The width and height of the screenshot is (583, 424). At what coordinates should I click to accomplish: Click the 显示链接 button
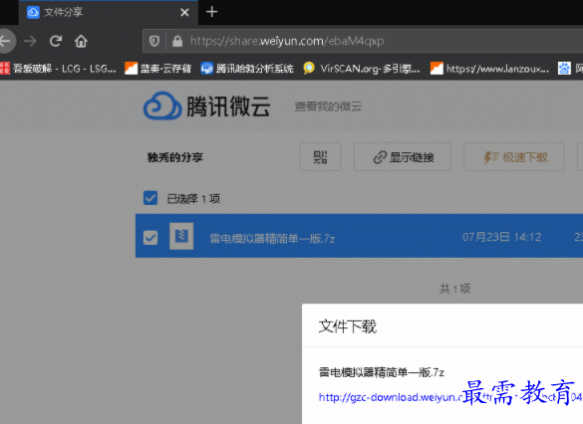click(x=403, y=157)
